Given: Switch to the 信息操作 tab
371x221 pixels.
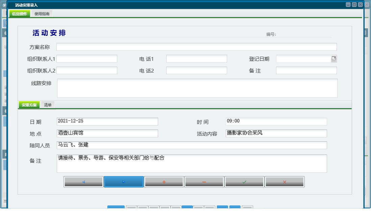Looking at the screenshot, I should click(x=20, y=14).
